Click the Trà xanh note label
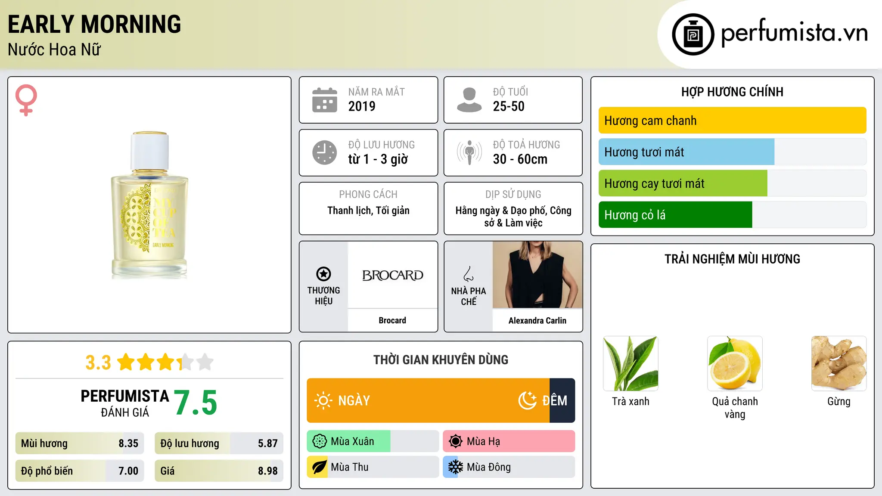The image size is (882, 496). tap(630, 401)
